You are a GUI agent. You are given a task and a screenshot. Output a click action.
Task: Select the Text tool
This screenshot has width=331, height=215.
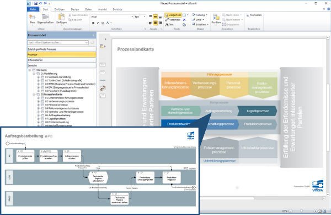point(169,25)
